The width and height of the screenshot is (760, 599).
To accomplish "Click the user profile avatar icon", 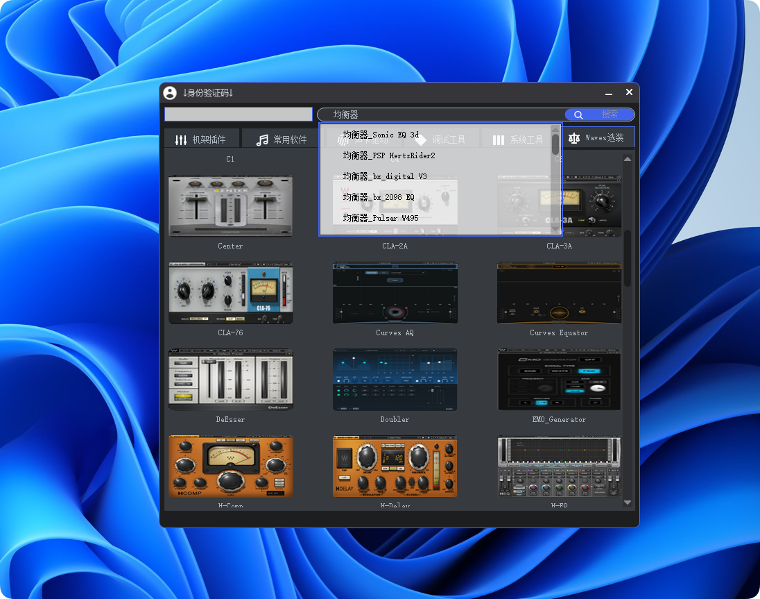I will tap(170, 92).
